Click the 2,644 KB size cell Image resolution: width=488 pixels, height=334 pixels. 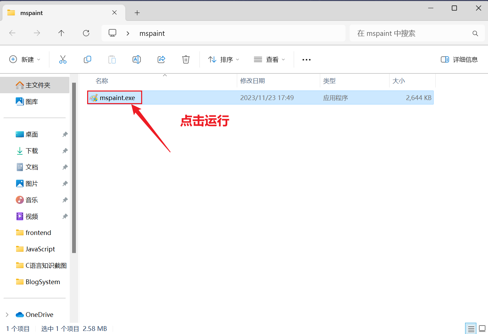click(419, 98)
